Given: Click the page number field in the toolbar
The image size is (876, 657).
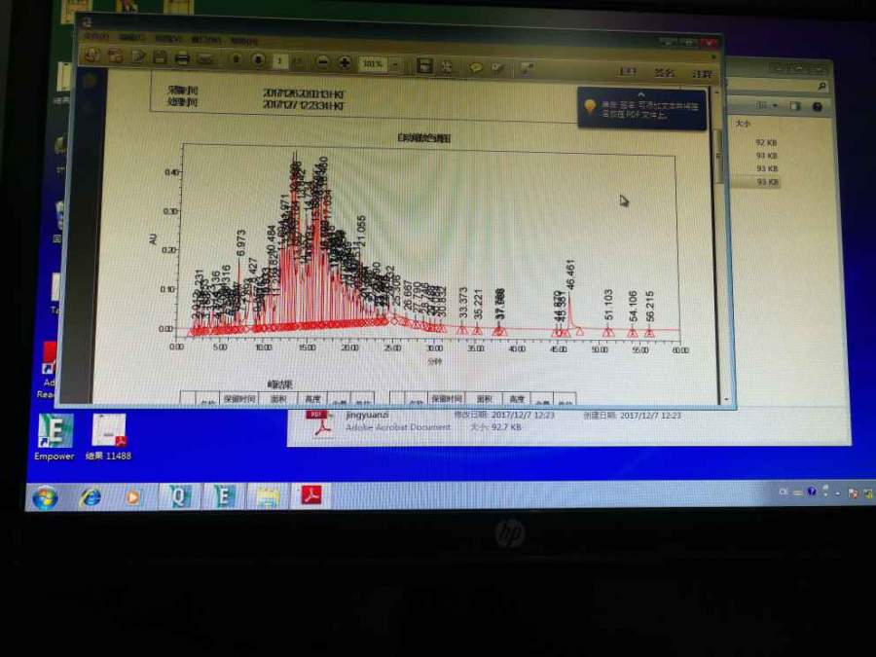Looking at the screenshot, I should click(280, 60).
